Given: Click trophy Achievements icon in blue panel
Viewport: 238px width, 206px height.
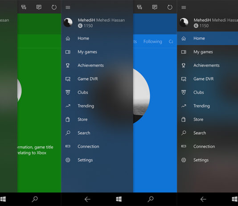Looking at the screenshot, I should click(x=68, y=65).
